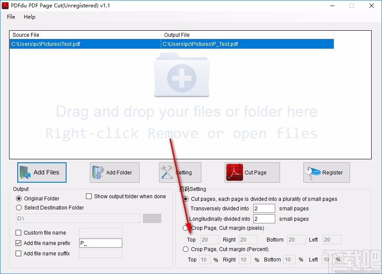This screenshot has height=274, width=382.
Task: Enable the Custom file name option
Action: [18, 232]
